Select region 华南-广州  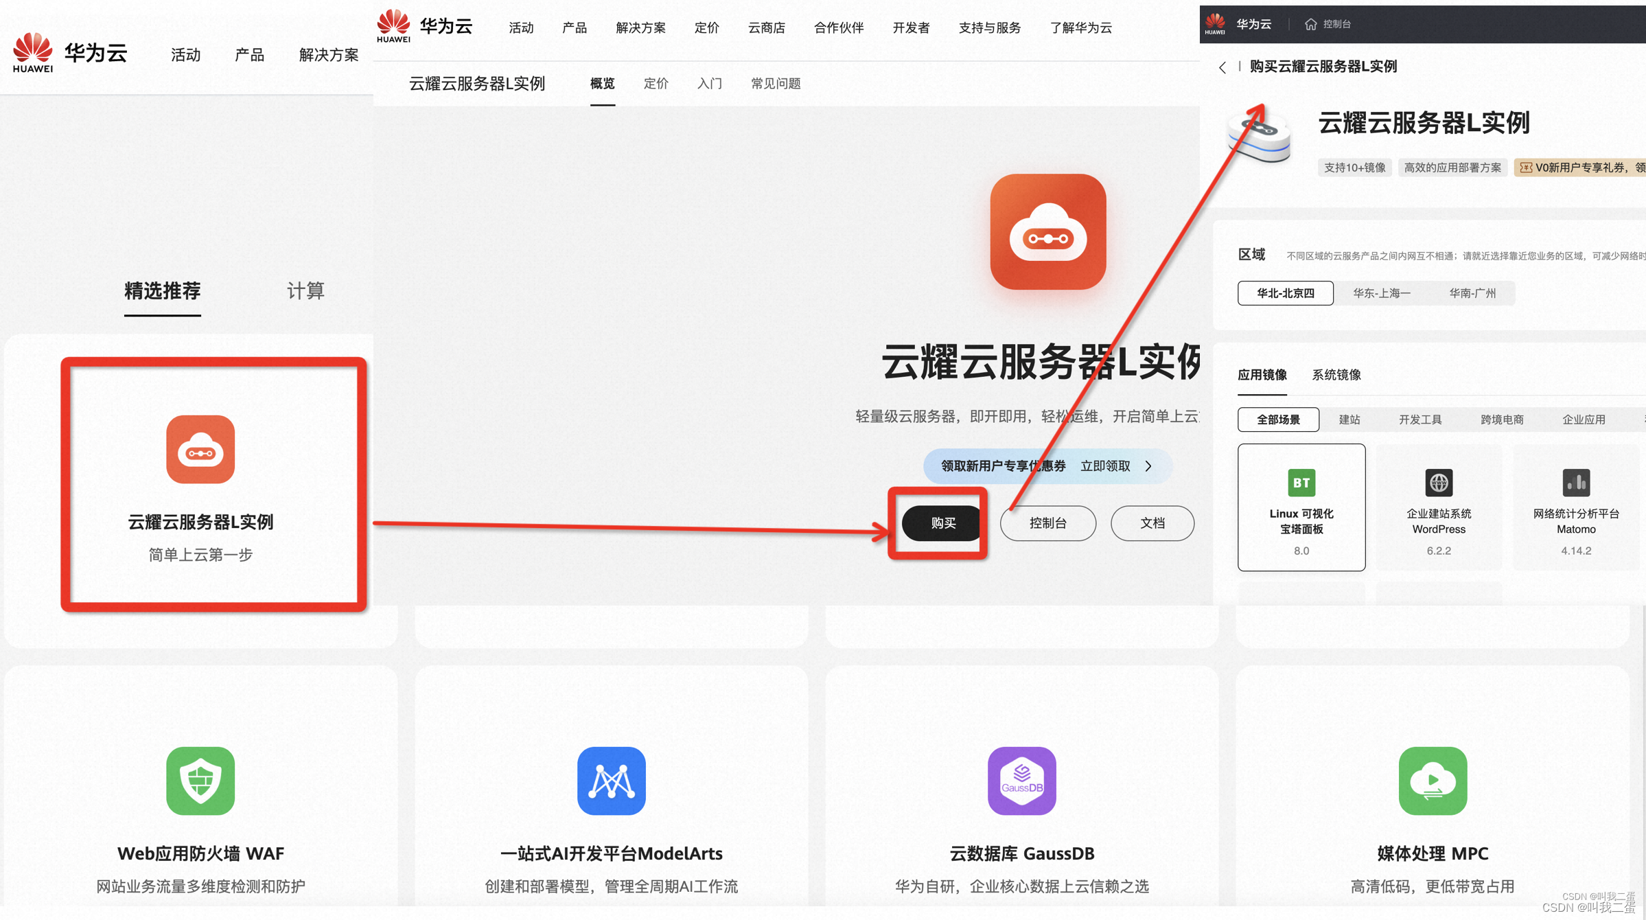[x=1472, y=293]
